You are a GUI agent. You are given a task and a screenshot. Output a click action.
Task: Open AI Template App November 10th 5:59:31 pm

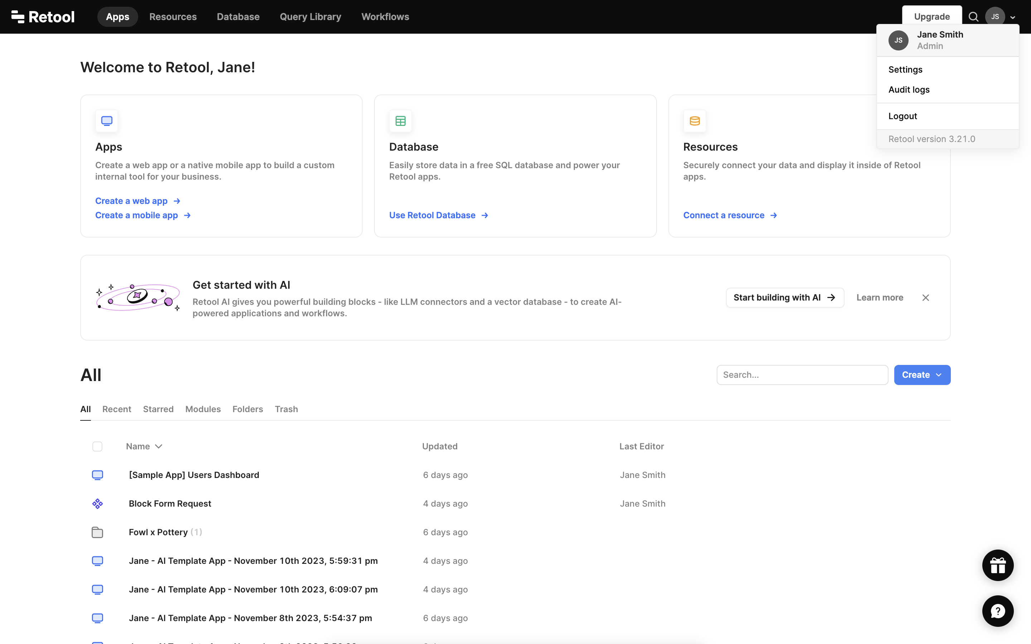point(253,561)
